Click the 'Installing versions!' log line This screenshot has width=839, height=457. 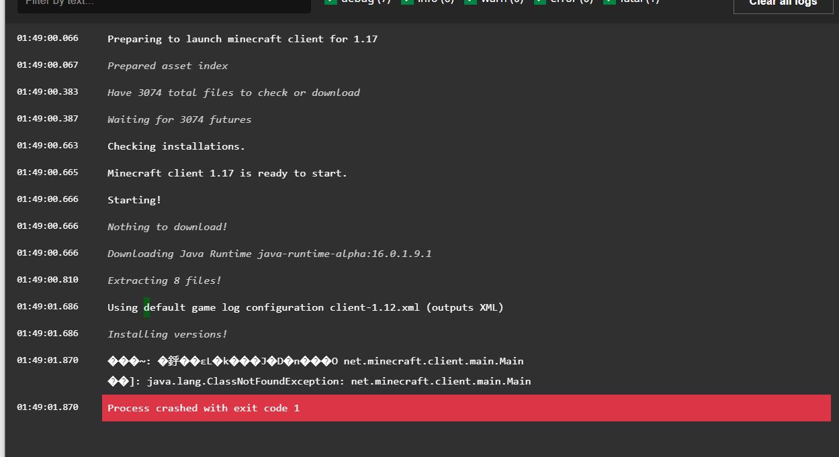[x=167, y=334]
